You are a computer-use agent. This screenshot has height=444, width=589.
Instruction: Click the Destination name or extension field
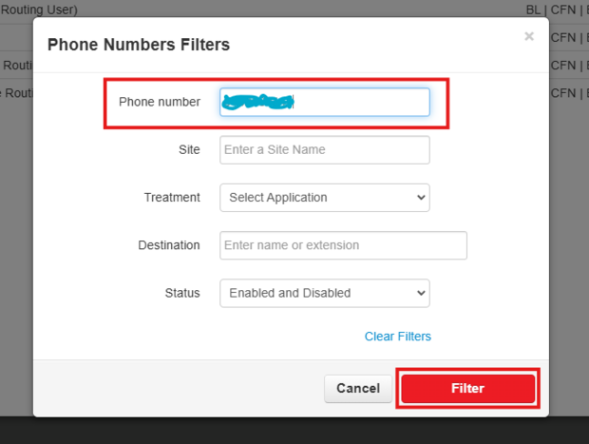(343, 245)
